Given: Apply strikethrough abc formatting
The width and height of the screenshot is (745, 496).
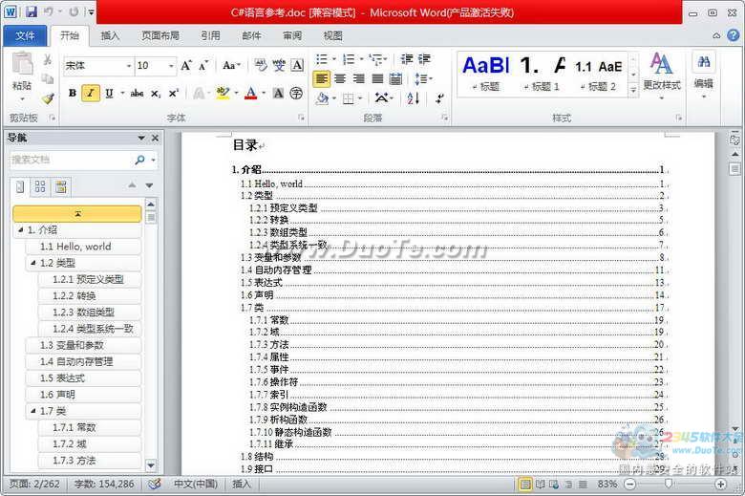Looking at the screenshot, I should pyautogui.click(x=137, y=94).
